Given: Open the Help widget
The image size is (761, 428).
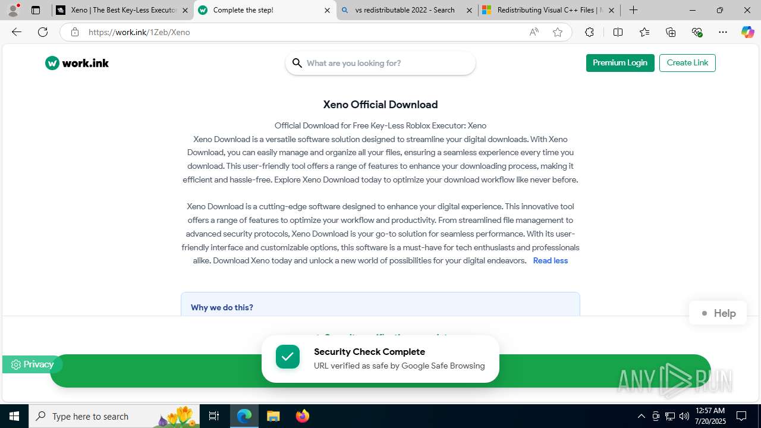Looking at the screenshot, I should [x=718, y=313].
